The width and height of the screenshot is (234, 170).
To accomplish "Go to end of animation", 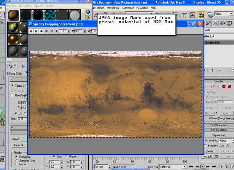I will pyautogui.click(x=214, y=166).
